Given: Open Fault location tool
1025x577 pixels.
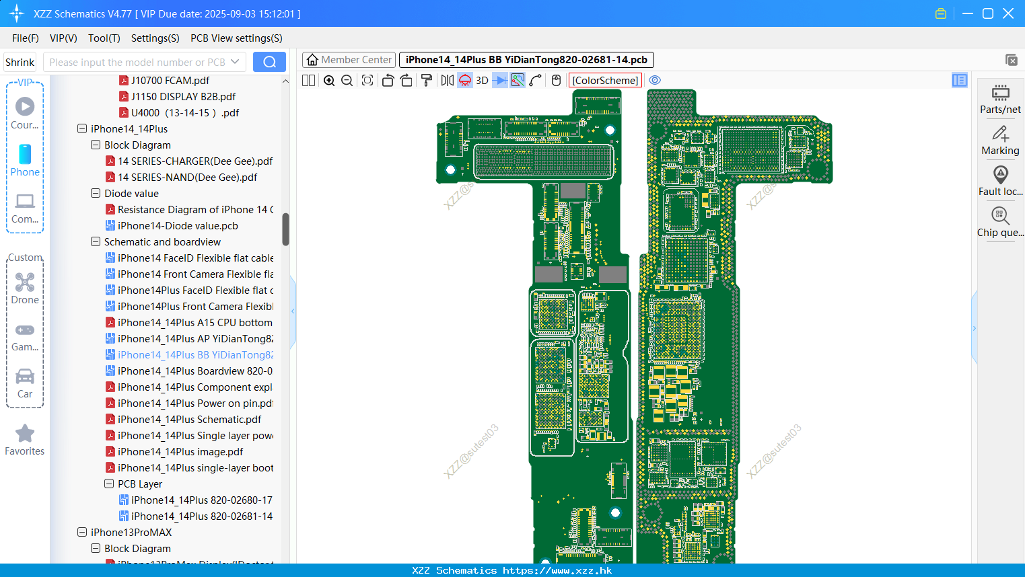Looking at the screenshot, I should pos(1000,182).
